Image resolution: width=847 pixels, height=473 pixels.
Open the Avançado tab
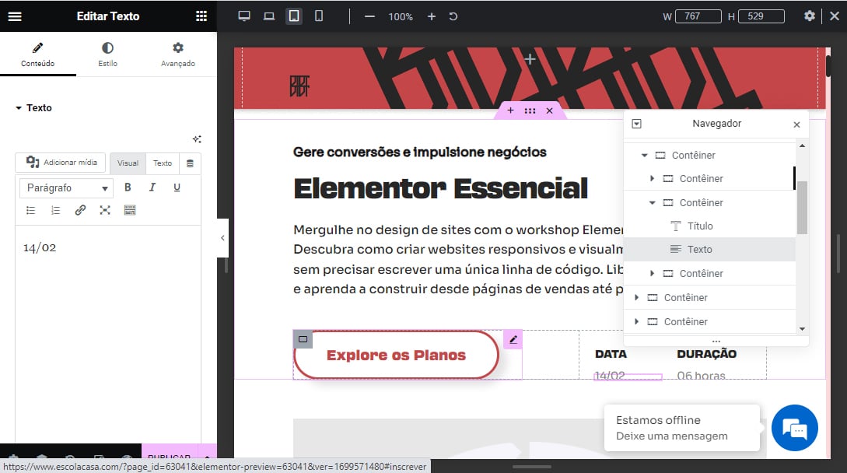tap(177, 54)
